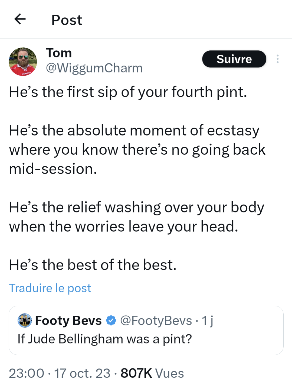Open the @WiggumCharm profile handle

coord(94,68)
